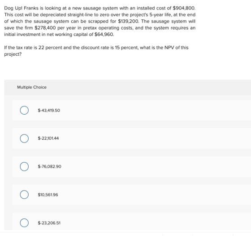Choose the $-22,101.44 answer radio button

24,138
